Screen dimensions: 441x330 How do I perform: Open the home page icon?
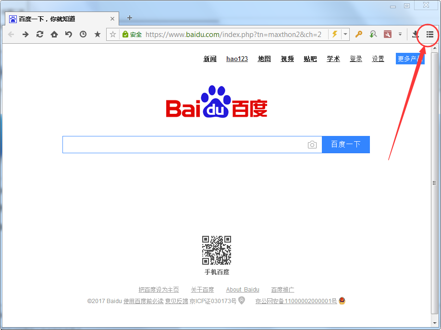(x=54, y=34)
